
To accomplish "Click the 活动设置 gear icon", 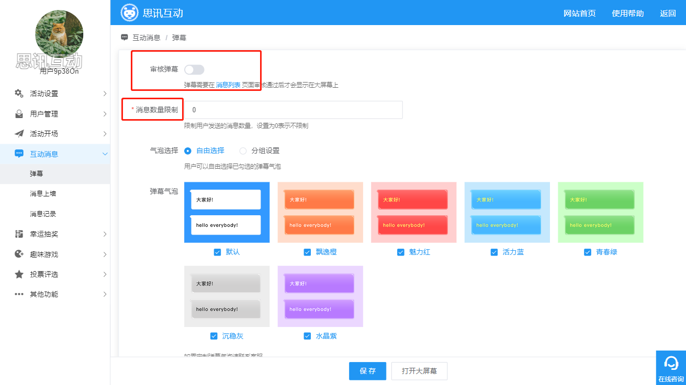I will pyautogui.click(x=19, y=94).
